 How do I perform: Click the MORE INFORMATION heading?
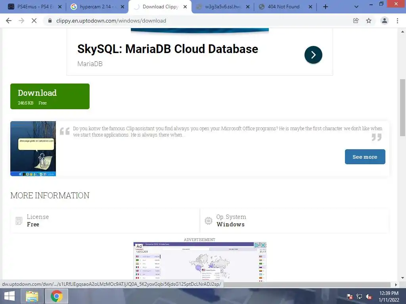[50, 196]
